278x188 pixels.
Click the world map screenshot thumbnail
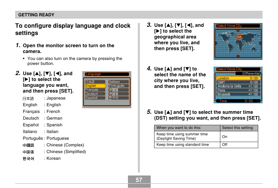(x=238, y=41)
